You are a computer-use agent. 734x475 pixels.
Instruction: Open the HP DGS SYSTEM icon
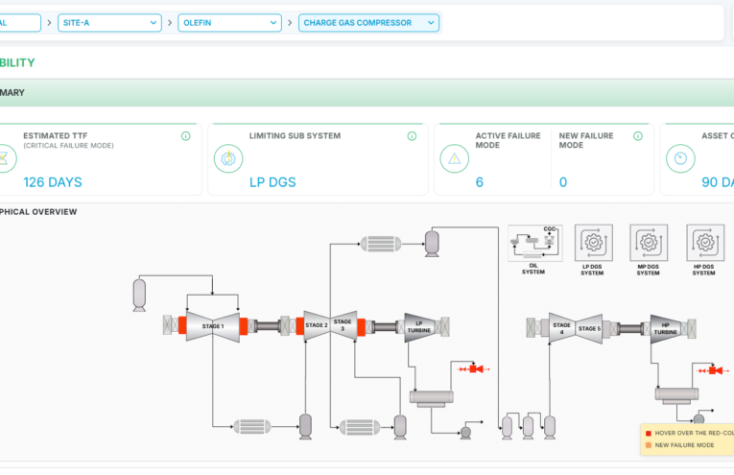coord(705,243)
